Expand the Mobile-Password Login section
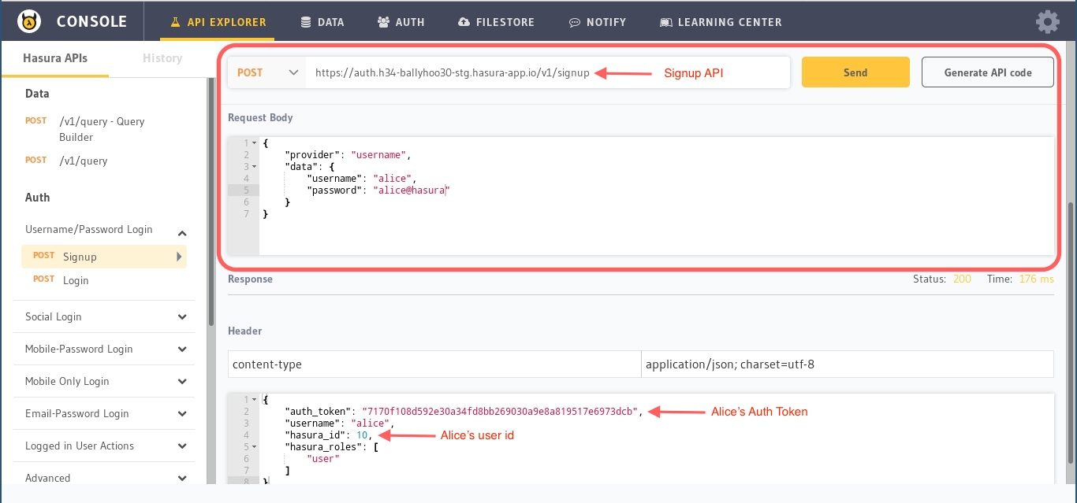 pos(104,349)
